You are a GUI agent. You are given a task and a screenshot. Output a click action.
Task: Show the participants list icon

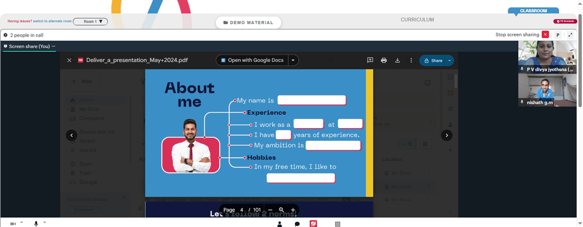(x=280, y=224)
